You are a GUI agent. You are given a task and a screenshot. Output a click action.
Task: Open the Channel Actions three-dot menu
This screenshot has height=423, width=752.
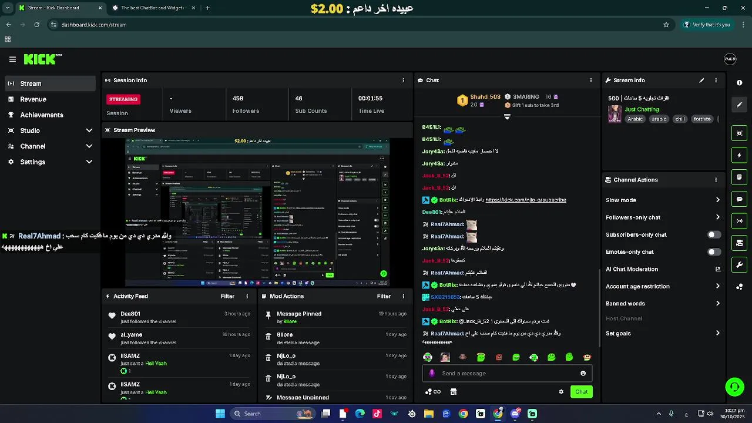click(716, 180)
